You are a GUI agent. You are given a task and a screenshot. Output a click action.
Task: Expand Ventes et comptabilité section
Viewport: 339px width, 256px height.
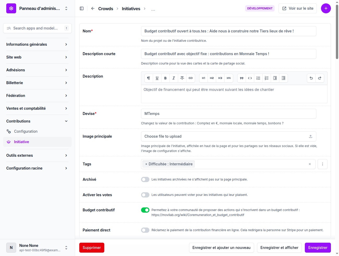(37, 108)
